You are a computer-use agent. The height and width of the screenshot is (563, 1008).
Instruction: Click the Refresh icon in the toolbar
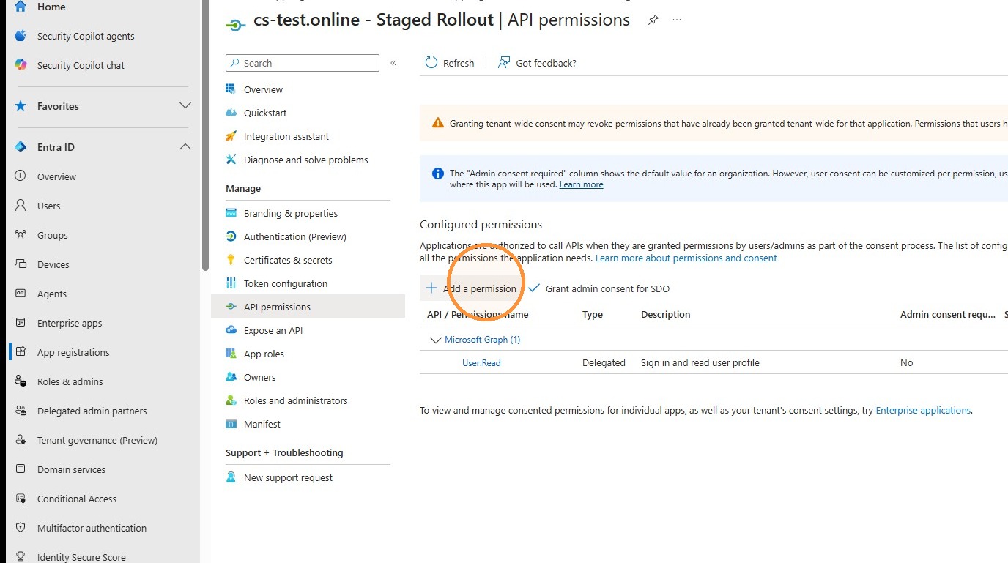point(431,63)
